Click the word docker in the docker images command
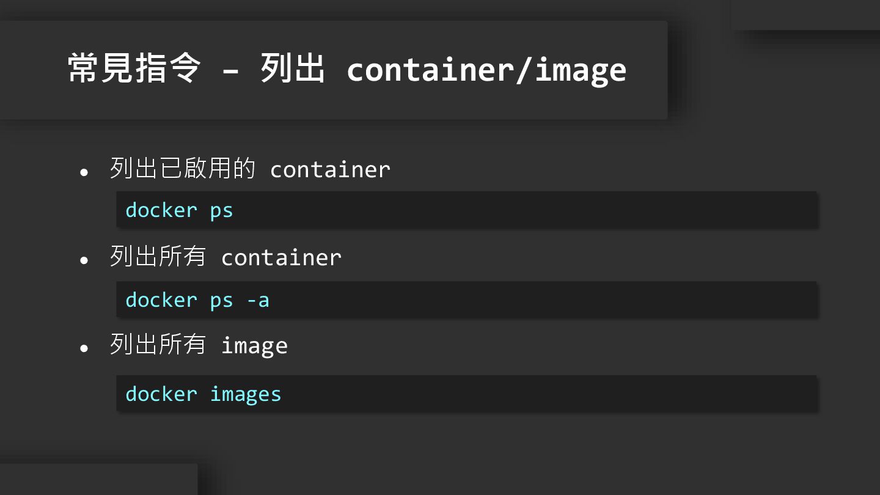 [x=161, y=394]
